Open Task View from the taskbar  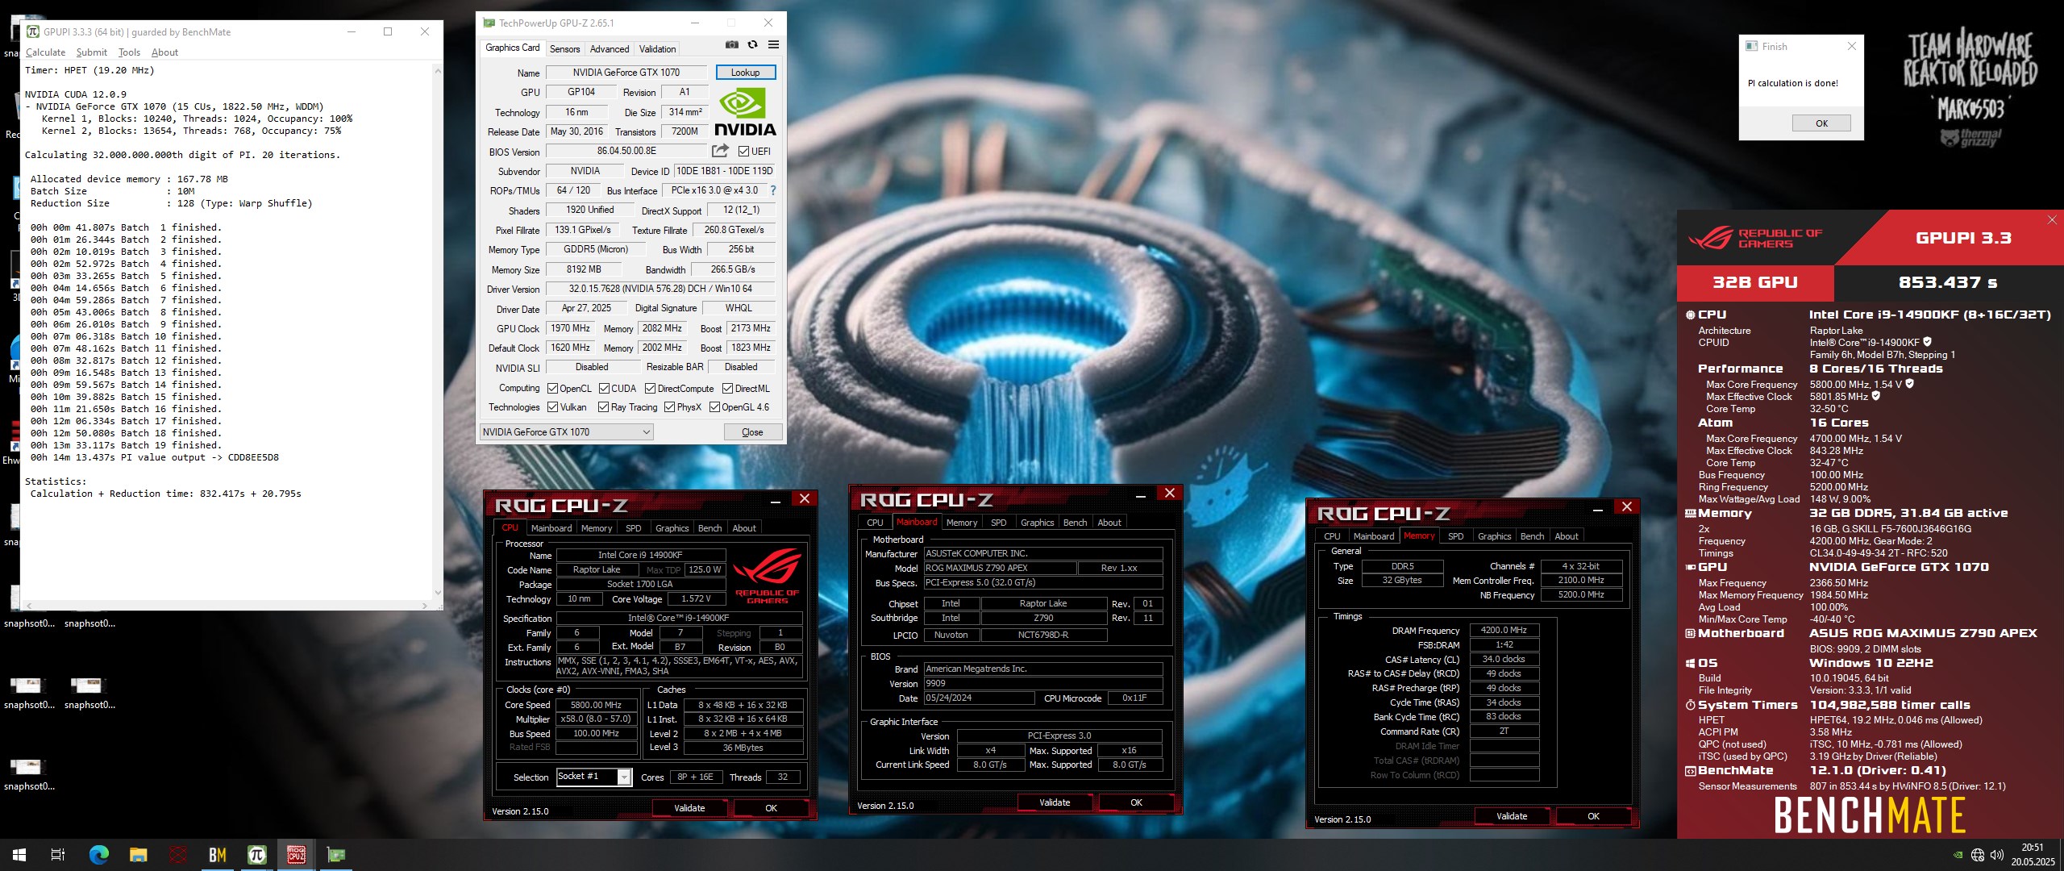[58, 855]
